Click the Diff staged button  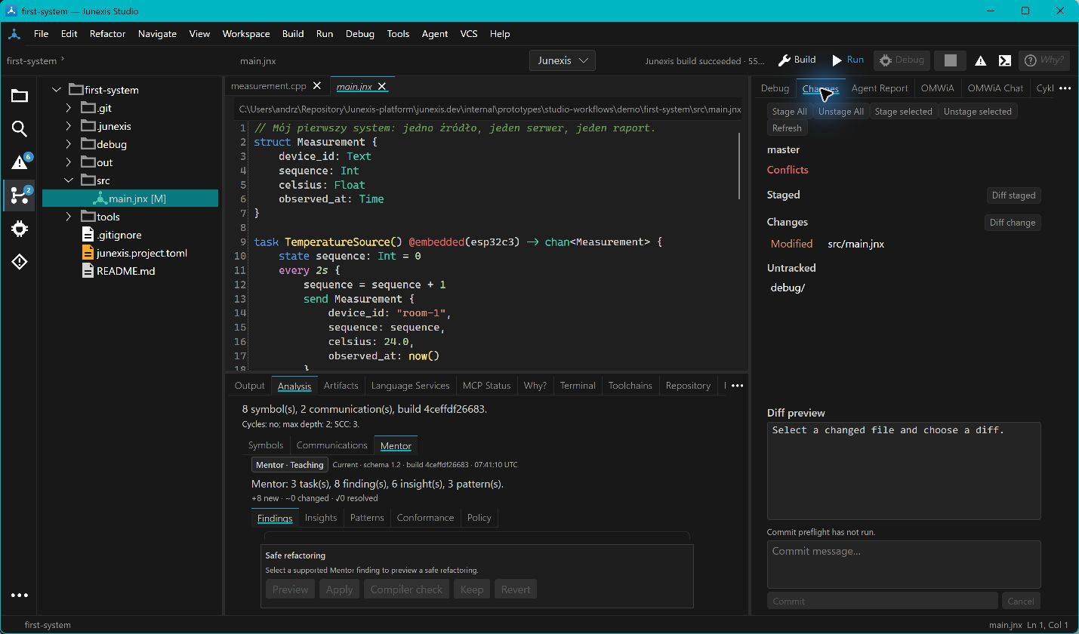(1013, 195)
